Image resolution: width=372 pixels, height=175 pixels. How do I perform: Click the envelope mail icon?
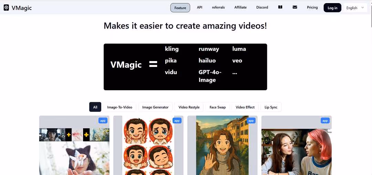(x=295, y=7)
